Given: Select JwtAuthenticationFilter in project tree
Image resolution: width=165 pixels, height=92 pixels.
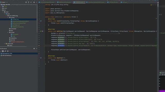Looking at the screenshot, I should [19, 23].
